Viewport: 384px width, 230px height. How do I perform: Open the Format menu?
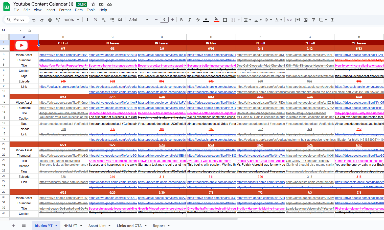coord(65,10)
